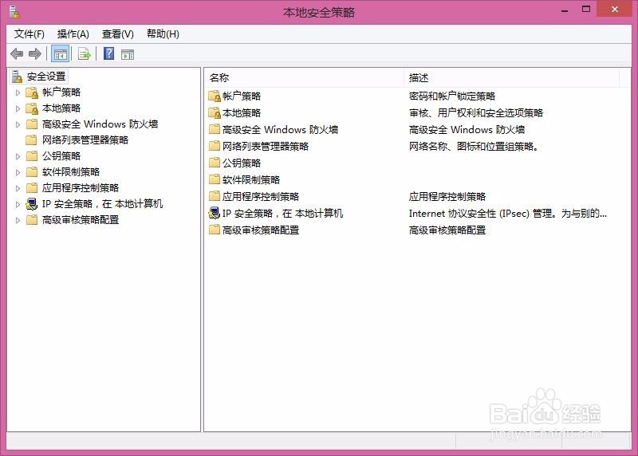
Task: Expand 高级安全 Windows 防火墙 tree node
Action: [18, 124]
